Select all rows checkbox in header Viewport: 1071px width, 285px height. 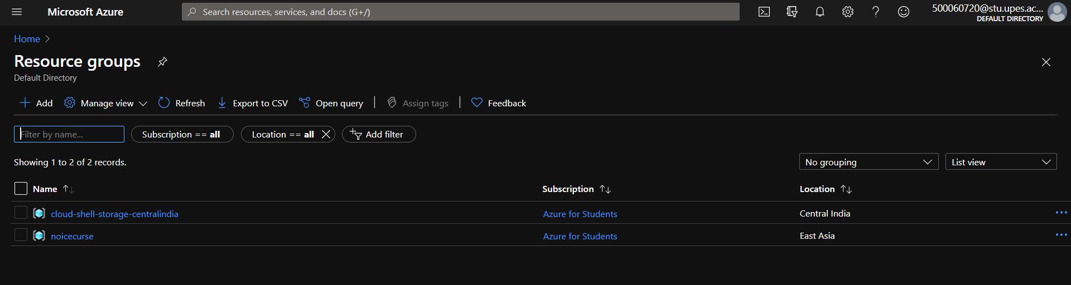point(21,189)
